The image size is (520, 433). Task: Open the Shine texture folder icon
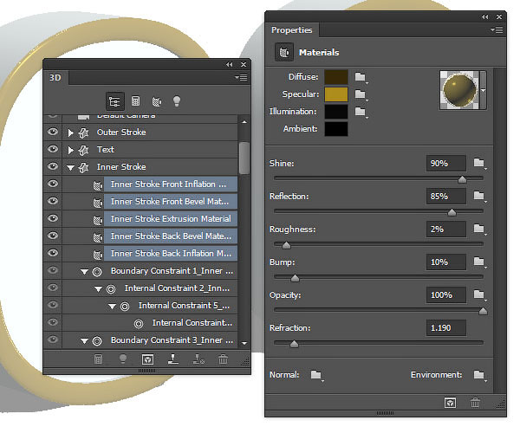[x=479, y=164]
